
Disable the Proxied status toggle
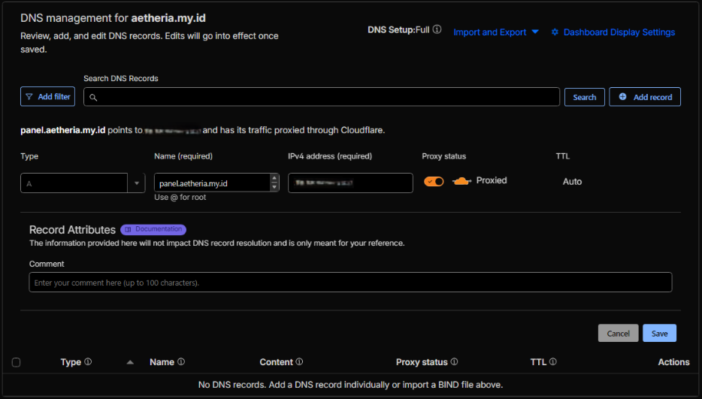[x=434, y=181]
